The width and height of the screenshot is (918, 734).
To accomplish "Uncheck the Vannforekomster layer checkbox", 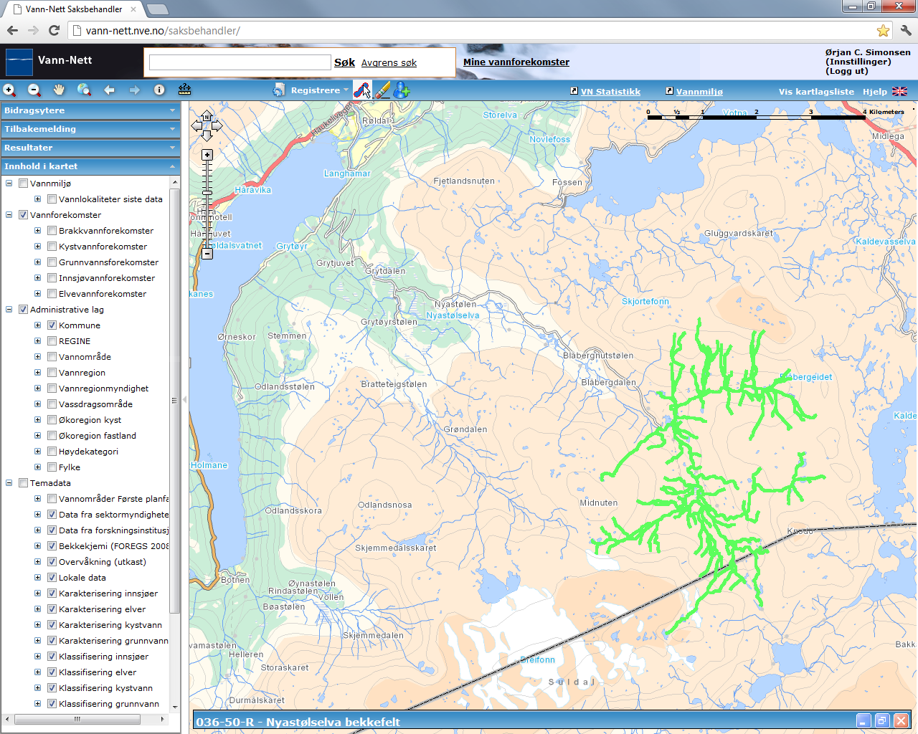I will [x=23, y=215].
